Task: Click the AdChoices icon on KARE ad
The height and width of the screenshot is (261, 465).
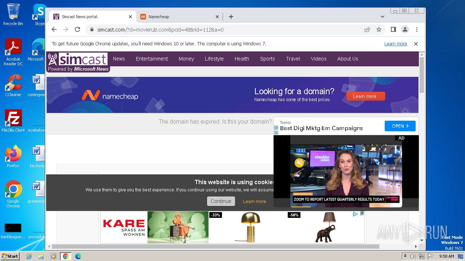Action: point(356,214)
